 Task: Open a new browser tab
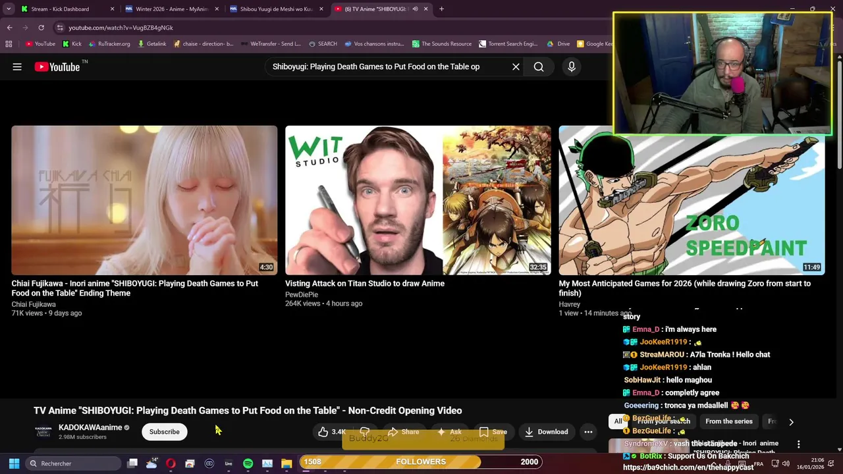[441, 9]
